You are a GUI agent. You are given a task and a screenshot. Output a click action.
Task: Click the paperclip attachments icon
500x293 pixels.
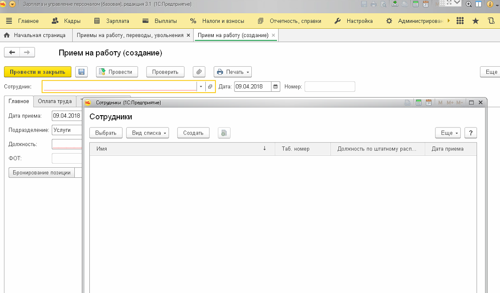[199, 72]
